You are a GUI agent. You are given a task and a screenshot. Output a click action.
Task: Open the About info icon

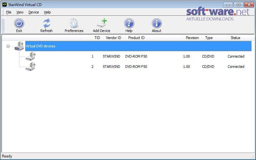[156, 23]
